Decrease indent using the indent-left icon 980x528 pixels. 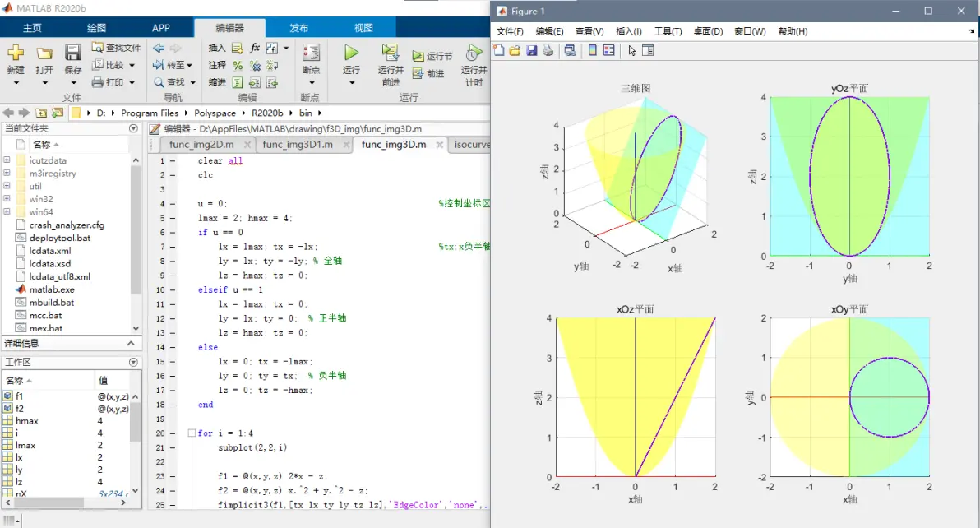[272, 82]
